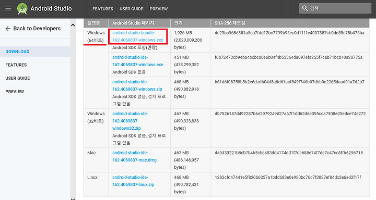
Task: Open the hamburger navigation menu
Action: [8, 9]
